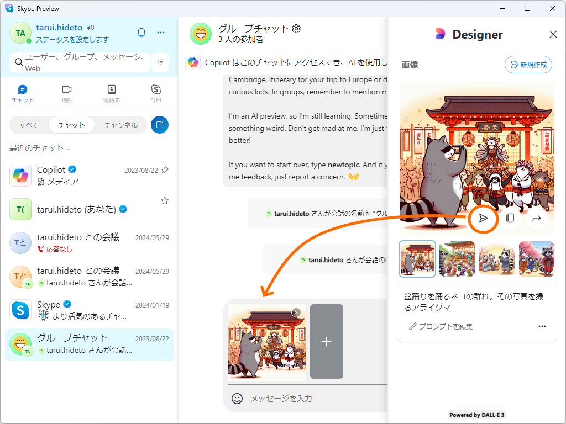Open the emoji picker
Image resolution: width=566 pixels, height=424 pixels.
(x=237, y=399)
